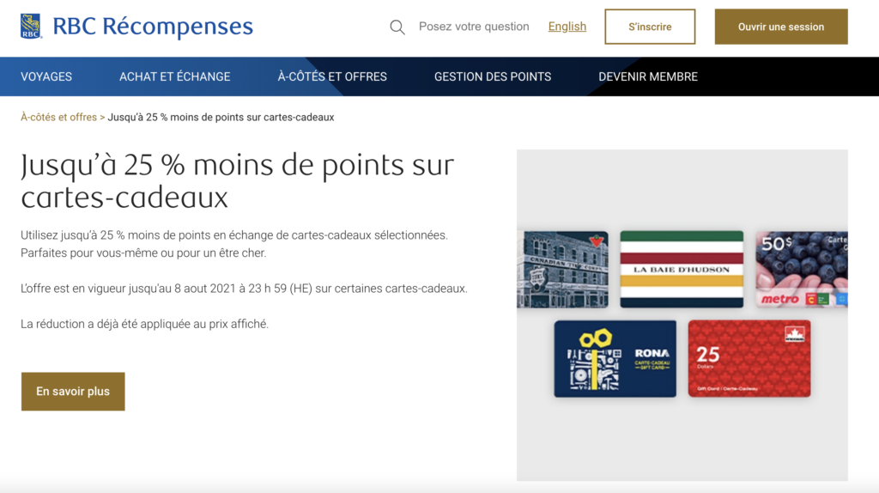Image resolution: width=879 pixels, height=493 pixels.
Task: Click the page heading 'Jusqu'à 25 % moins de points'
Action: point(237,180)
